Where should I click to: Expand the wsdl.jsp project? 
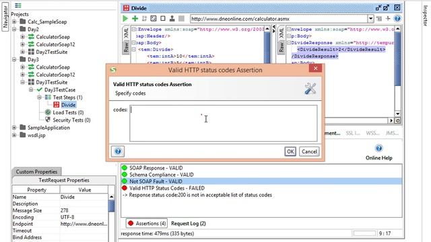pos(14,135)
